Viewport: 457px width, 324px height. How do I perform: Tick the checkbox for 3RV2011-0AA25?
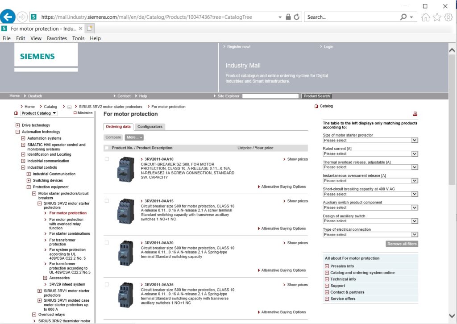(x=107, y=284)
